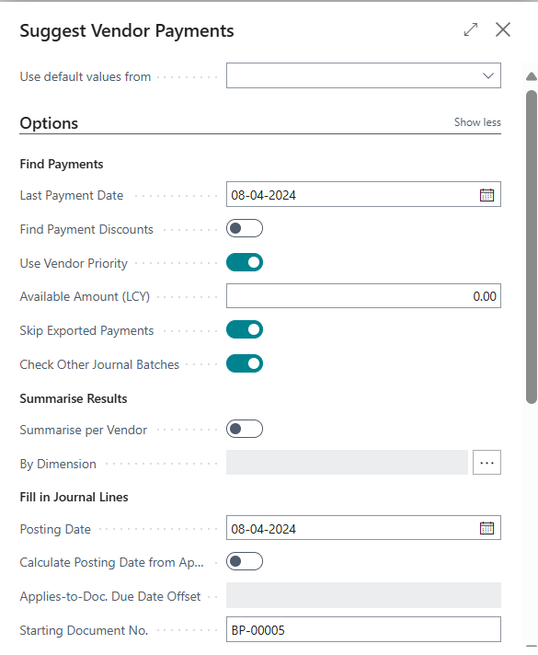Click the scrollbar up arrow
Image resolution: width=538 pixels, height=655 pixels.
532,76
